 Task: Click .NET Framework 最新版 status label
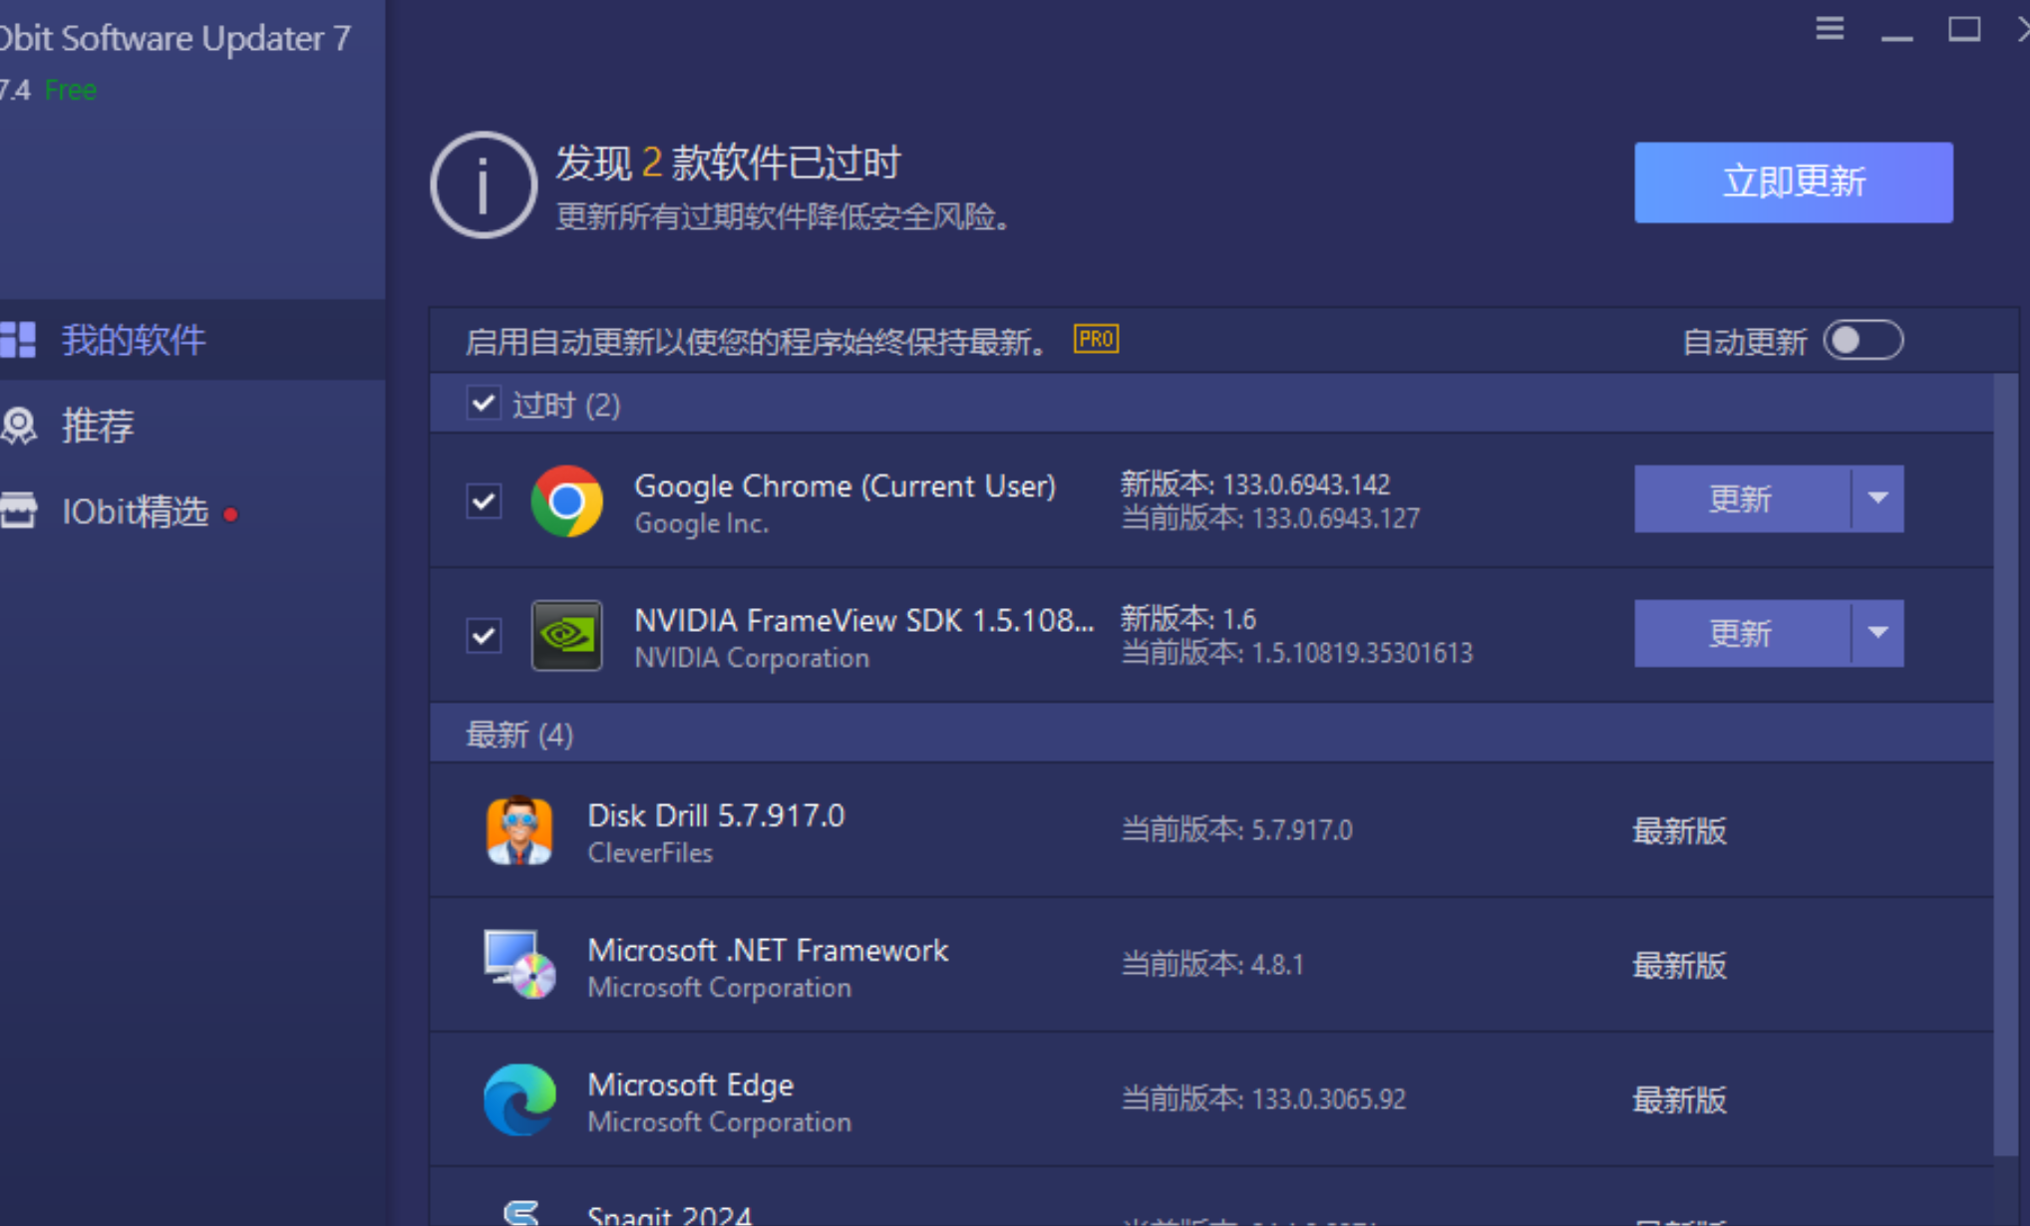(x=1679, y=966)
